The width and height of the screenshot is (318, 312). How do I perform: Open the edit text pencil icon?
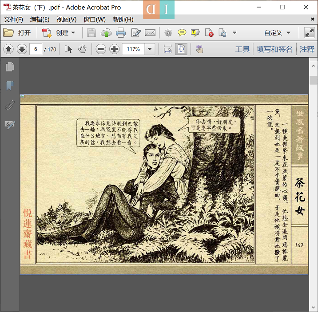click(x=135, y=33)
